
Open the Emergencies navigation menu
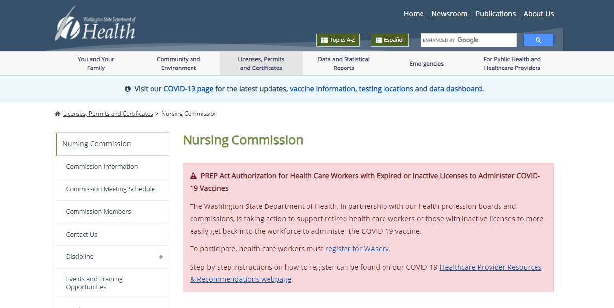pos(425,63)
